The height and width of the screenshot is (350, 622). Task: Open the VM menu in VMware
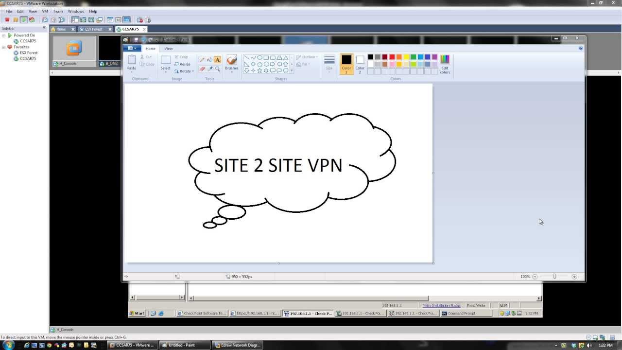tap(45, 11)
